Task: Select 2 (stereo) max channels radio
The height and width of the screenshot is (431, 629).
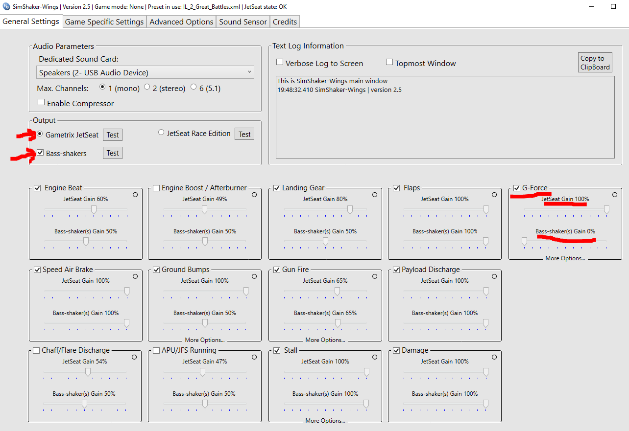Action: 147,87
